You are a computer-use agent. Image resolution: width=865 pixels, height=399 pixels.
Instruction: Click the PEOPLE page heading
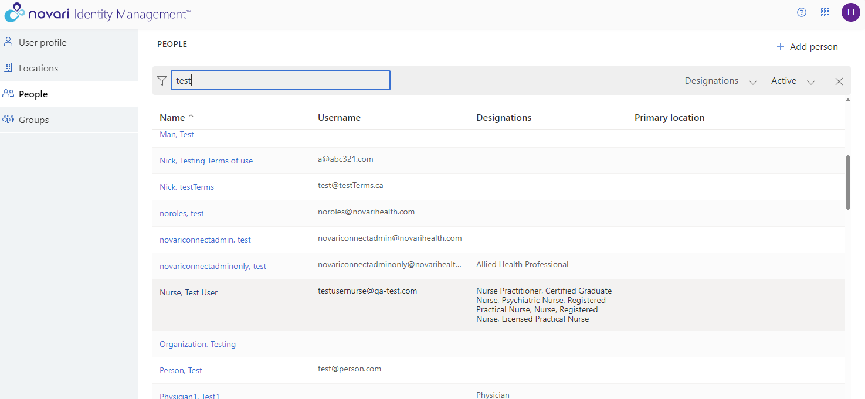pyautogui.click(x=172, y=44)
